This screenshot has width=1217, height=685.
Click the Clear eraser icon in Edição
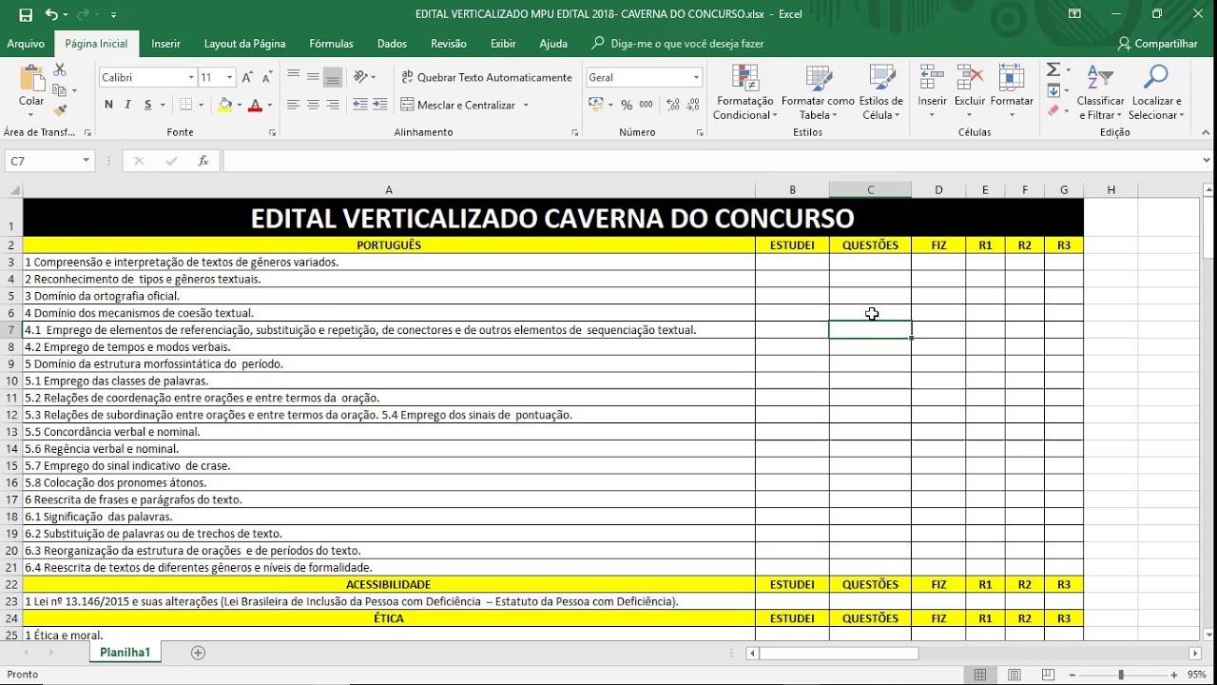pyautogui.click(x=1053, y=110)
